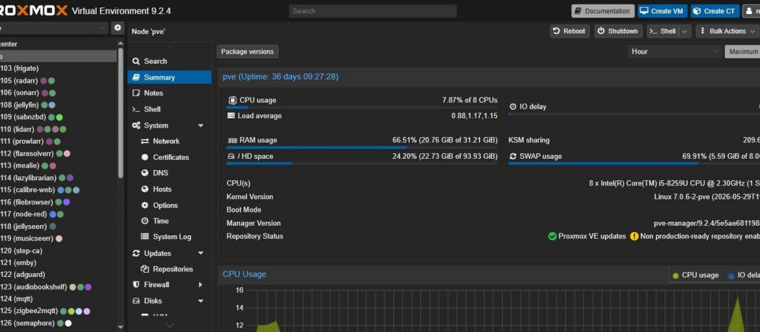This screenshot has height=332, width=760.
Task: Select the Summary menu item
Action: (x=169, y=77)
